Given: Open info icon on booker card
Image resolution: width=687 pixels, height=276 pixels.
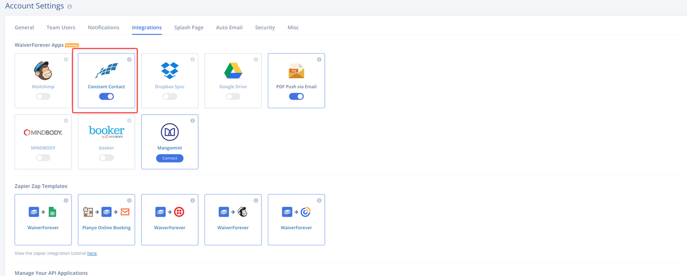Looking at the screenshot, I should click(x=129, y=121).
